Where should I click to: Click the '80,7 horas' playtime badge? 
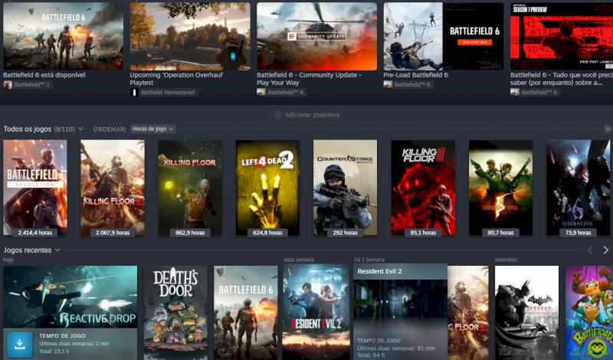click(x=501, y=233)
